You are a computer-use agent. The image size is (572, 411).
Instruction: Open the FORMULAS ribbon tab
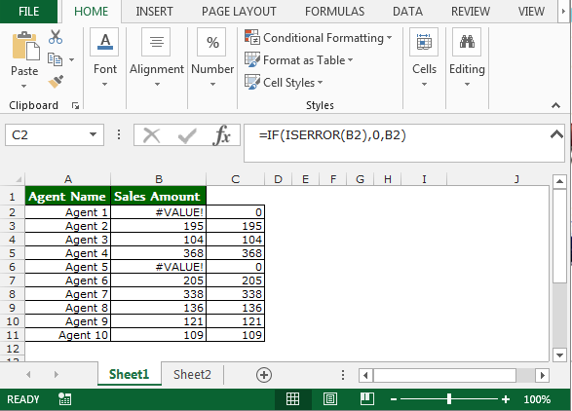pos(334,12)
